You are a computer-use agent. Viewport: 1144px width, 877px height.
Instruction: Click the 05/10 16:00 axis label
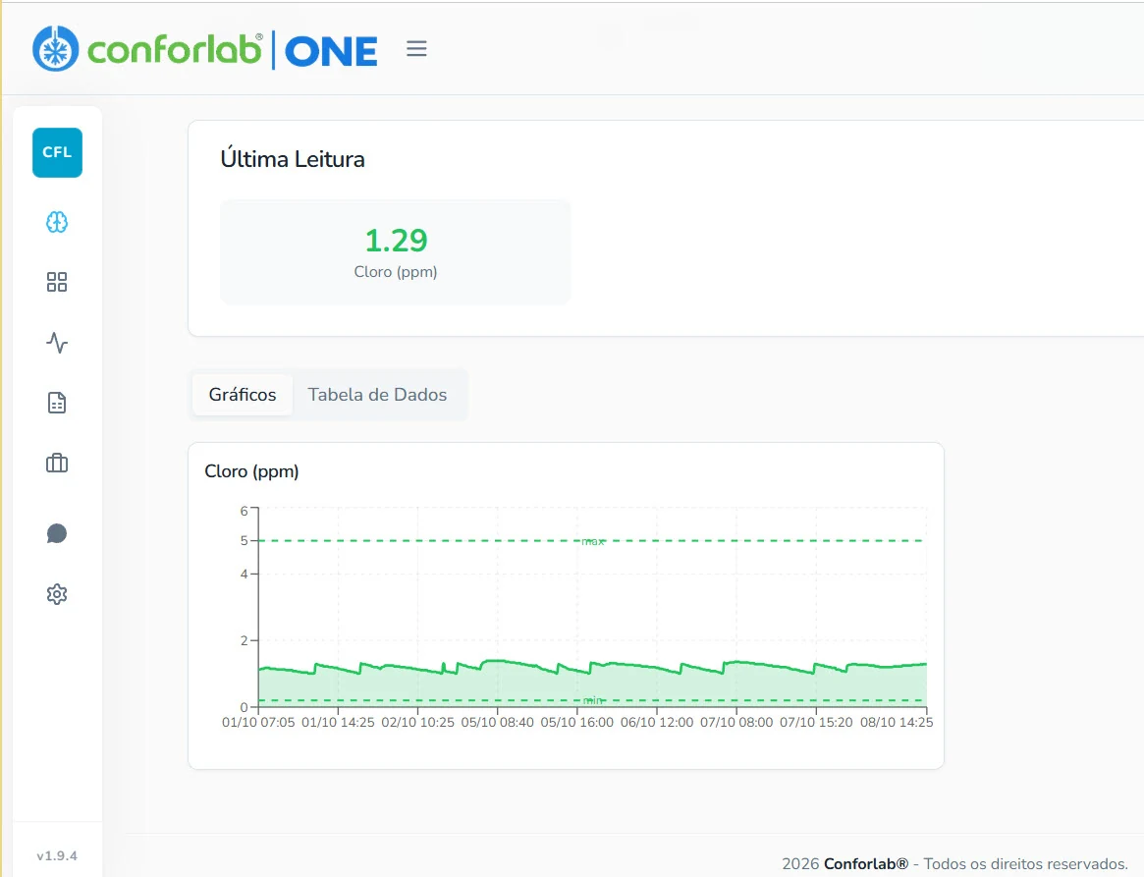pos(577,722)
